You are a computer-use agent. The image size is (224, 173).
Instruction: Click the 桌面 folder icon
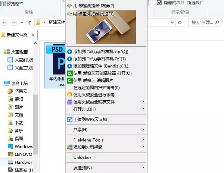click(x=10, y=138)
